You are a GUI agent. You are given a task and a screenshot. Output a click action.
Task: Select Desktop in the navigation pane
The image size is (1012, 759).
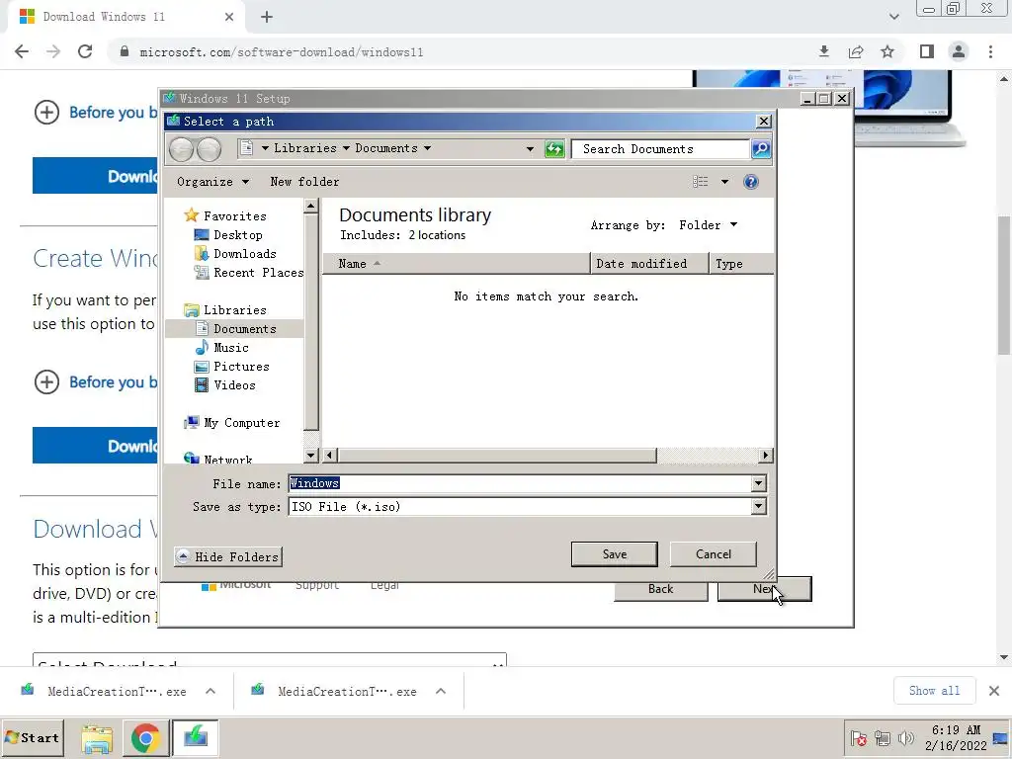point(238,235)
